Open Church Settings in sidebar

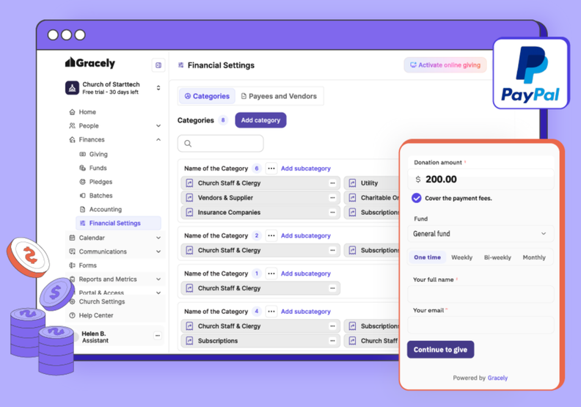tap(101, 301)
